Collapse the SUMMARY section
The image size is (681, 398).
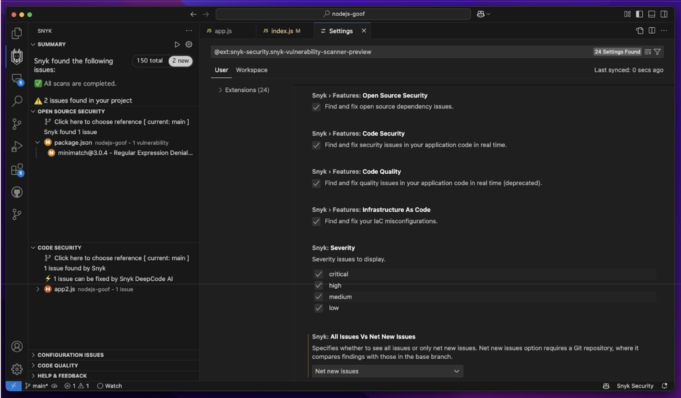tap(33, 44)
